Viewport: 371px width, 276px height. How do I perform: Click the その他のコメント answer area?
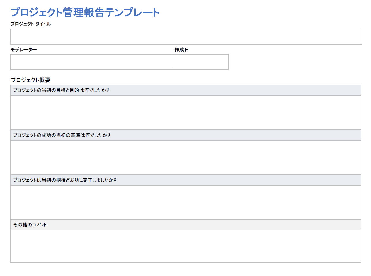[186, 246]
